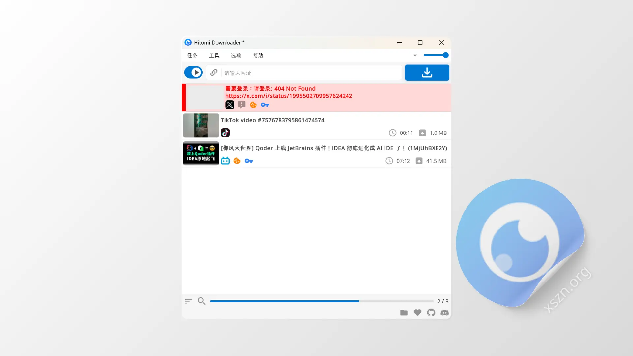
Task: Open downloads folder via the folder icon
Action: (404, 312)
